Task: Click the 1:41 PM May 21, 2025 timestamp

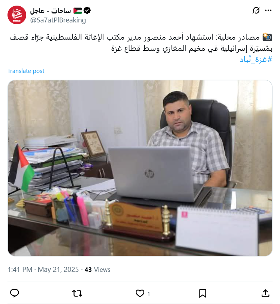Action: 43,270
